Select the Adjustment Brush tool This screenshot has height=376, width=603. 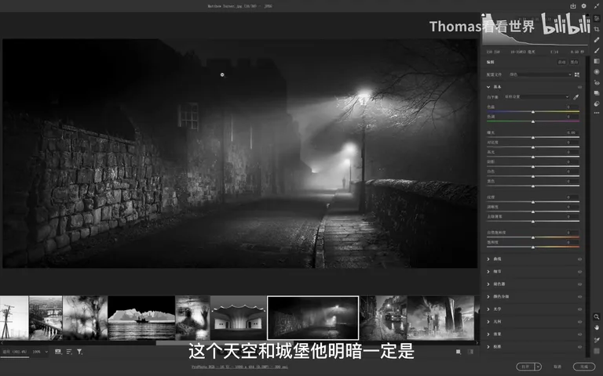point(597,50)
